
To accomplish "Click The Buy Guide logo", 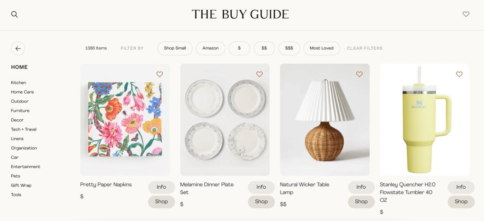I will (x=240, y=14).
